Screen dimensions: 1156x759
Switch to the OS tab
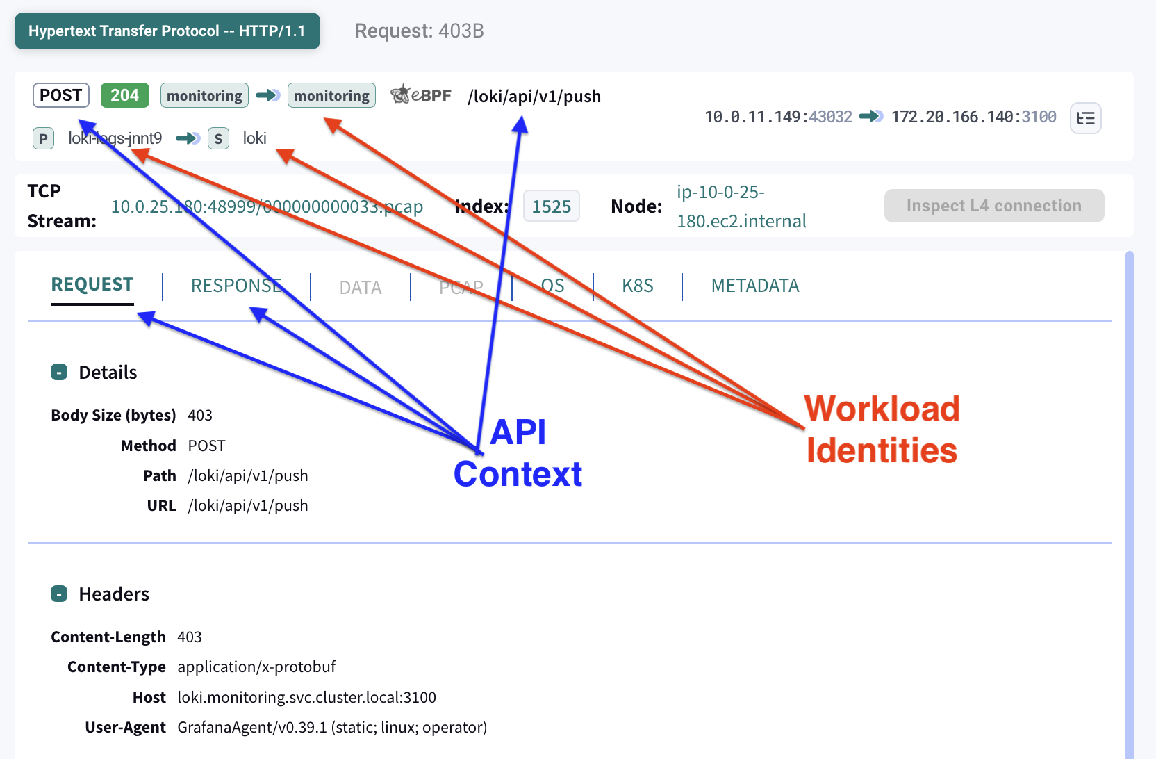(x=552, y=286)
